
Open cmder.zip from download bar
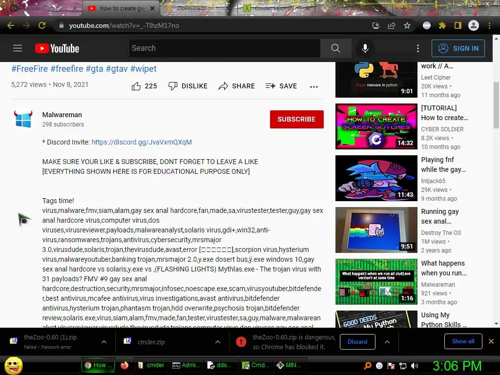[151, 342]
